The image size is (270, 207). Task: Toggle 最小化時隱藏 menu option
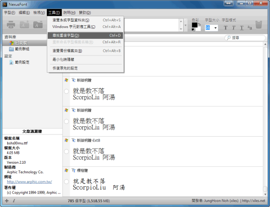pyautogui.click(x=85, y=60)
